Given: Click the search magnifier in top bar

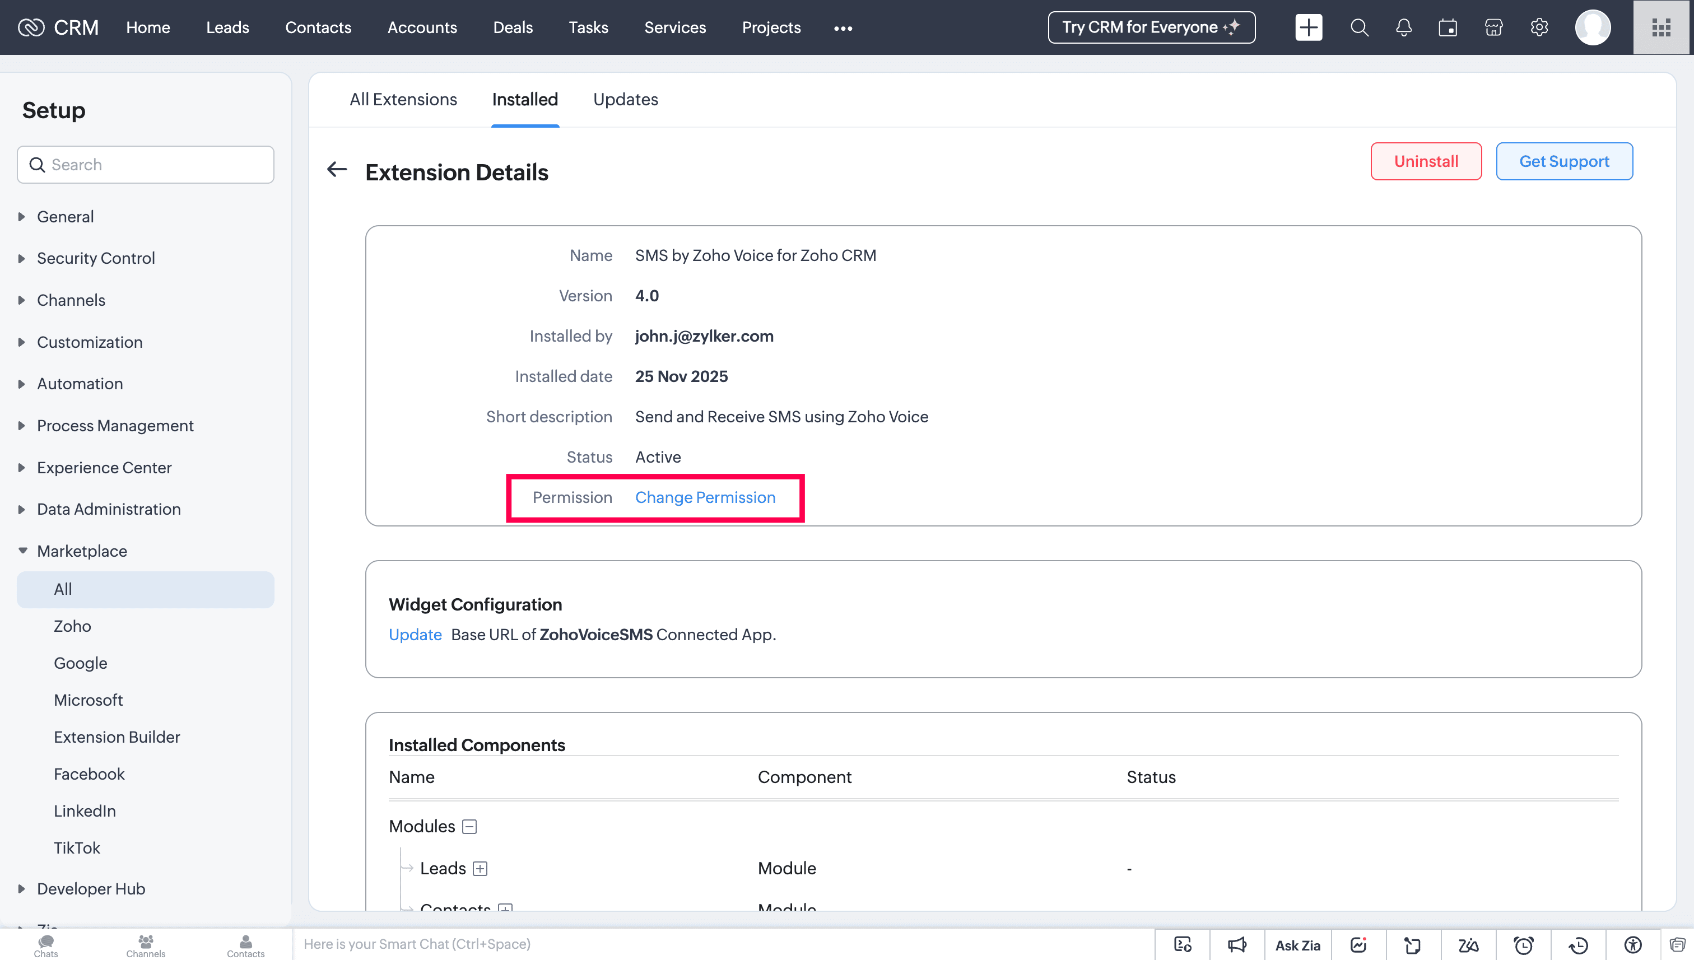Looking at the screenshot, I should pyautogui.click(x=1359, y=27).
